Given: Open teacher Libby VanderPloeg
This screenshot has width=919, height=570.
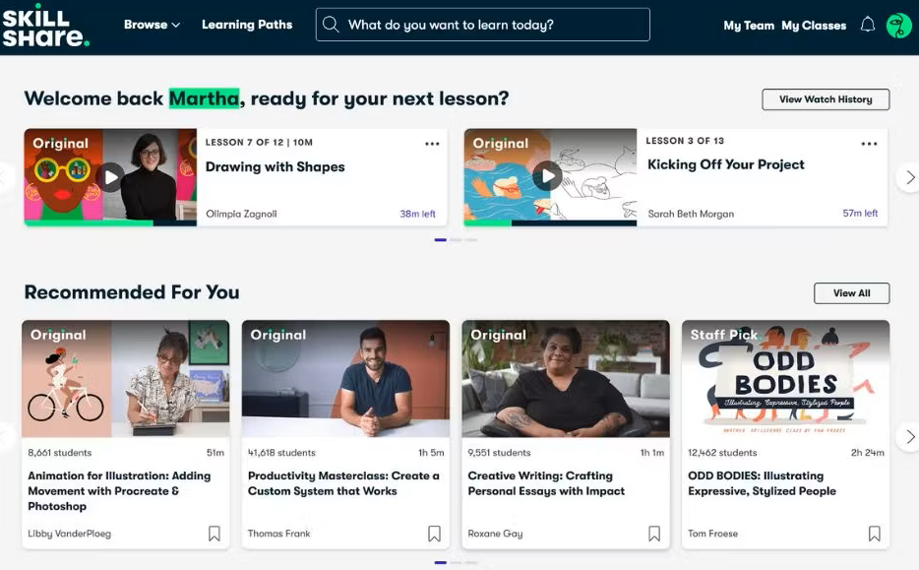Looking at the screenshot, I should point(69,534).
